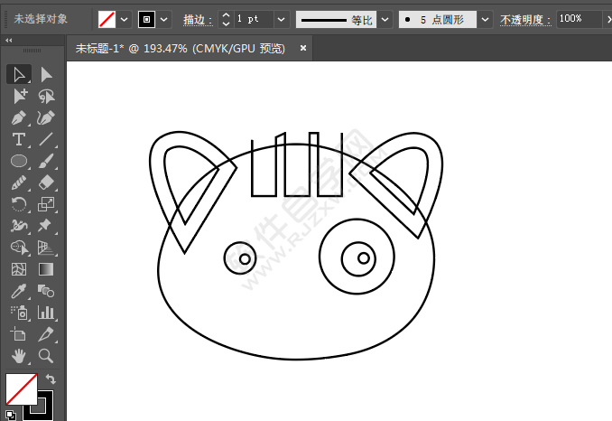Open the 等比 variable width profile dropdown
Image resolution: width=612 pixels, height=421 pixels.
click(x=385, y=19)
